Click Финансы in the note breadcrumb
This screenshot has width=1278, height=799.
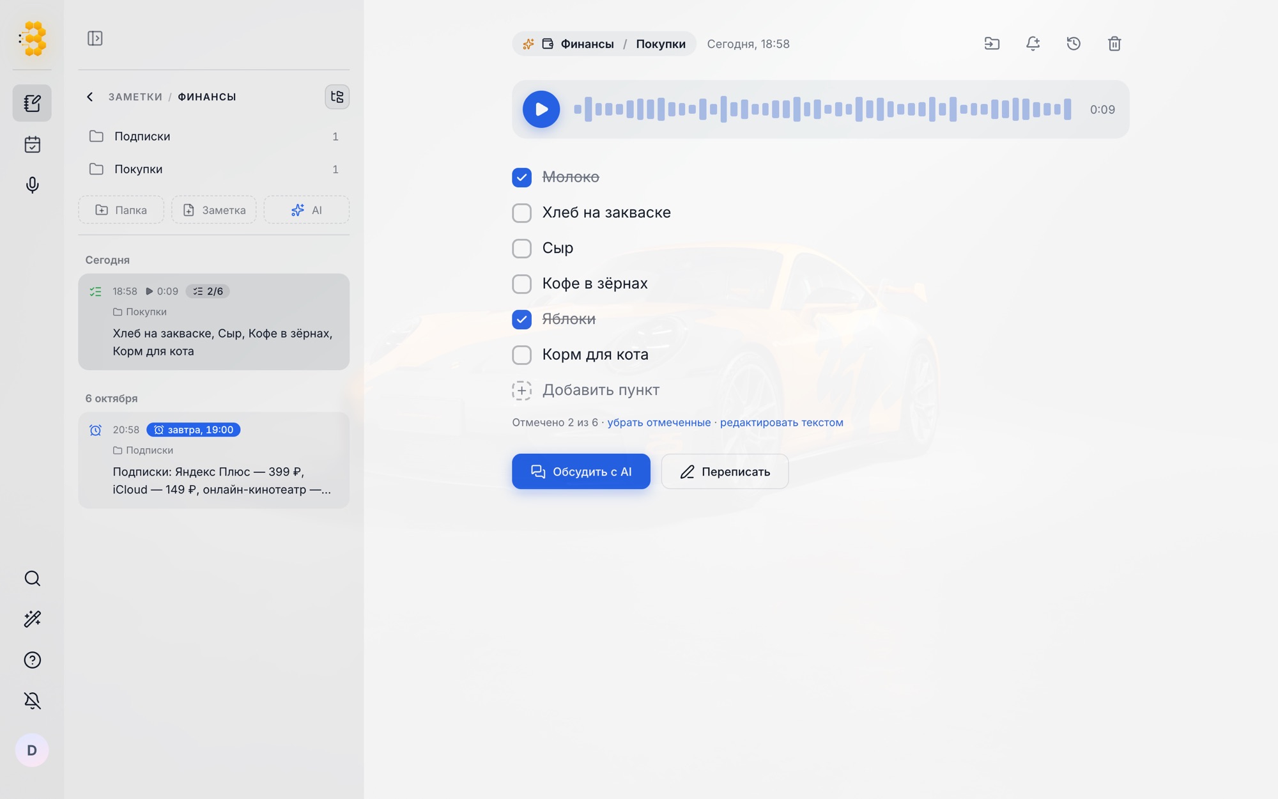(587, 43)
